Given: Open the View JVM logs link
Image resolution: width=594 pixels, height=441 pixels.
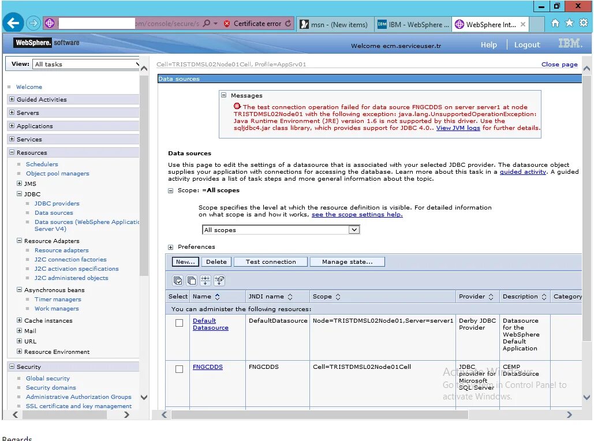Looking at the screenshot, I should click(x=458, y=128).
